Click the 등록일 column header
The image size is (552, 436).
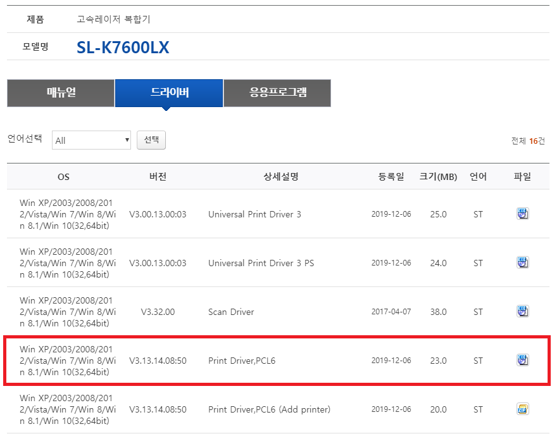pyautogui.click(x=391, y=176)
